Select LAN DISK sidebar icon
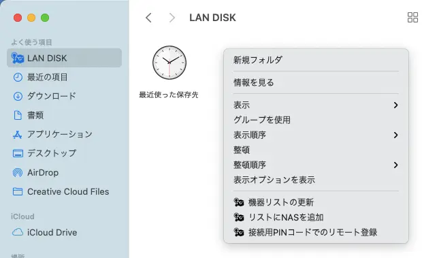Screen dimensions: 422x258 18,58
